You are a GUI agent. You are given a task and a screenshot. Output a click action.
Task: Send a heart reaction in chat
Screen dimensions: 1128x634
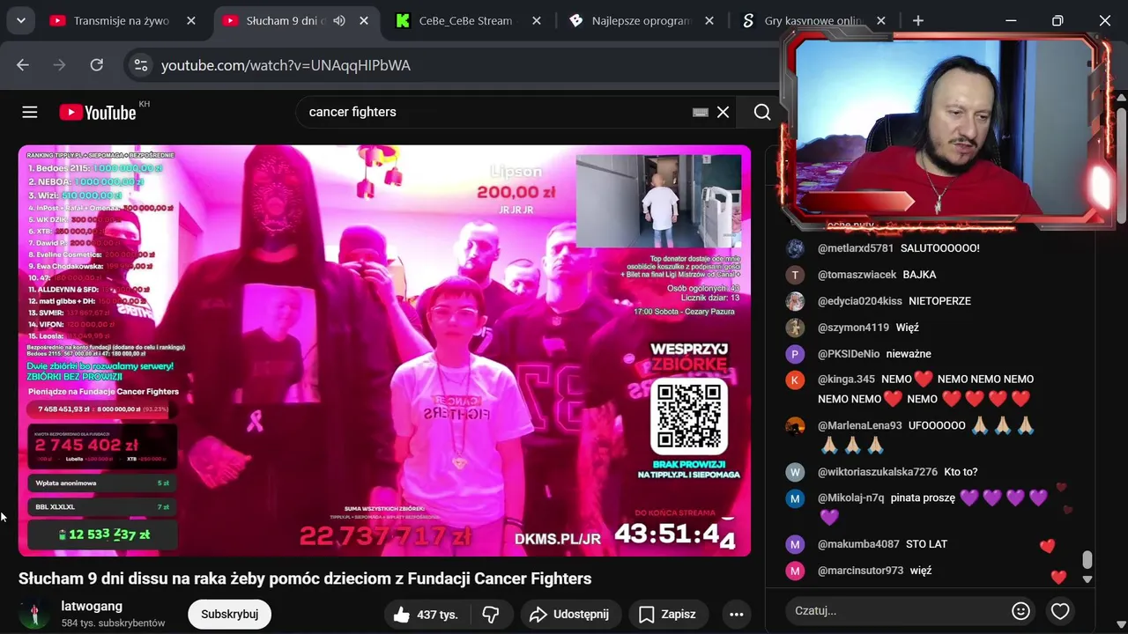click(1060, 610)
